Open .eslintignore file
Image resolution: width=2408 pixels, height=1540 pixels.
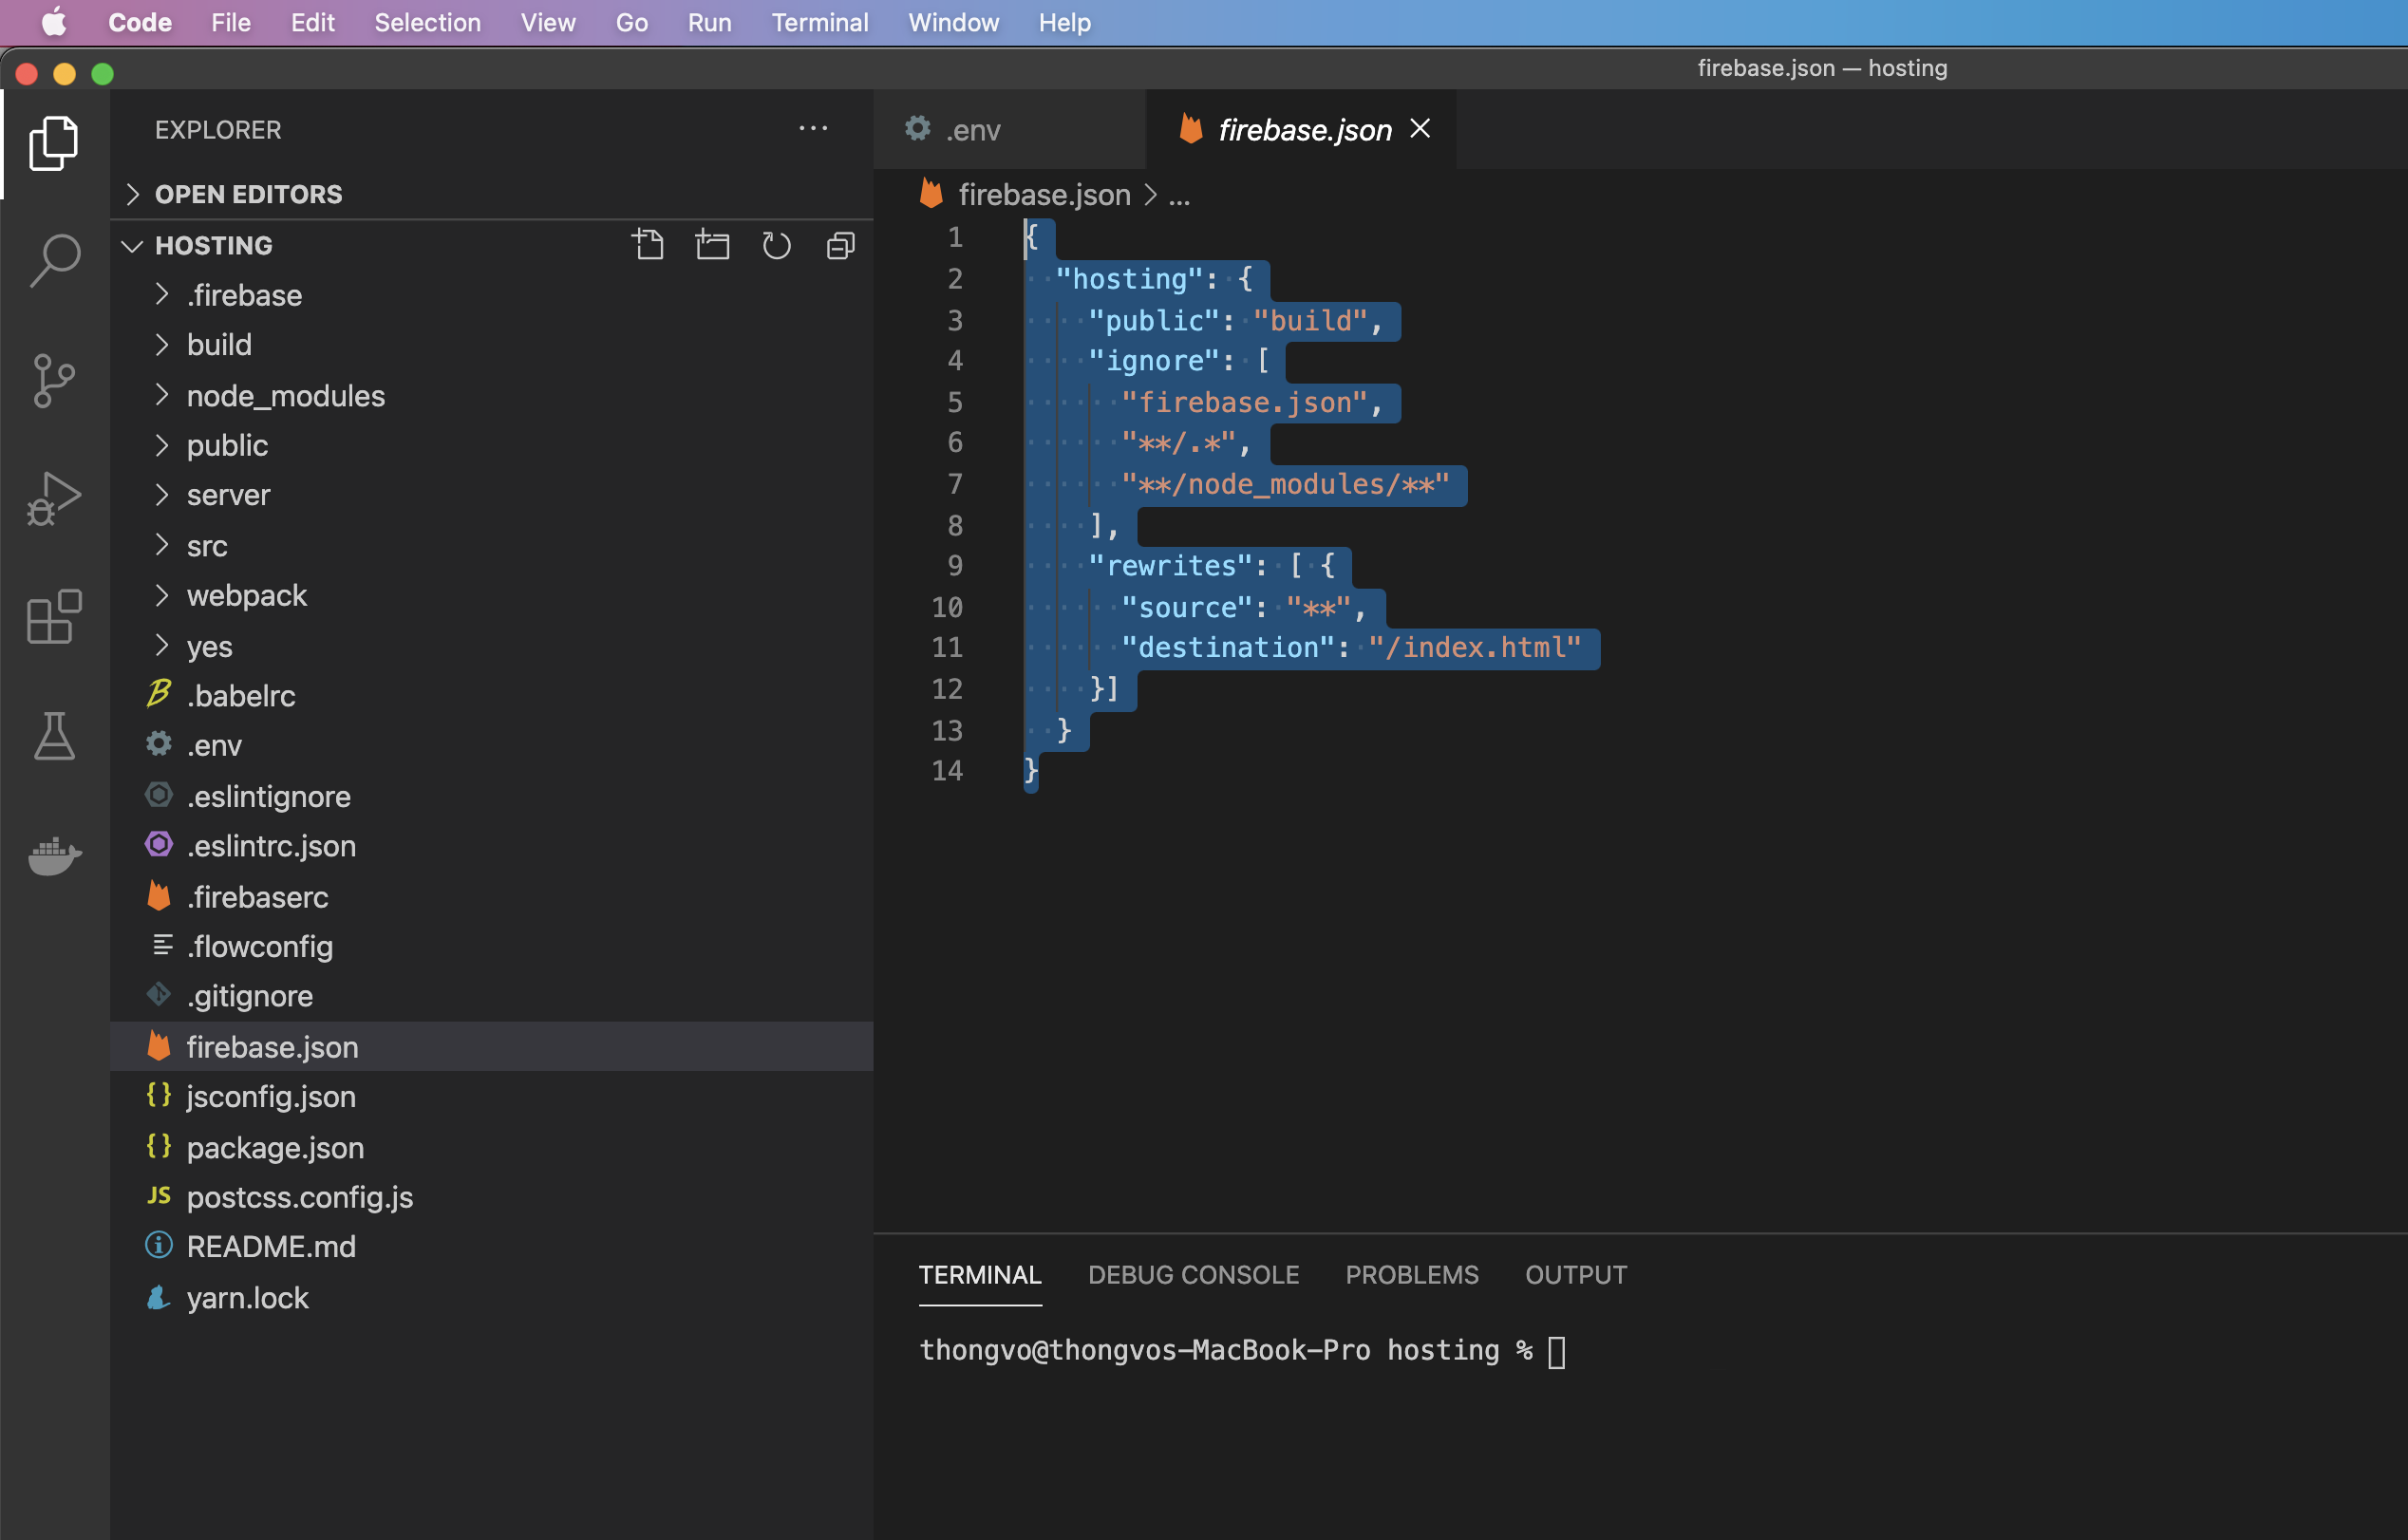492,796
